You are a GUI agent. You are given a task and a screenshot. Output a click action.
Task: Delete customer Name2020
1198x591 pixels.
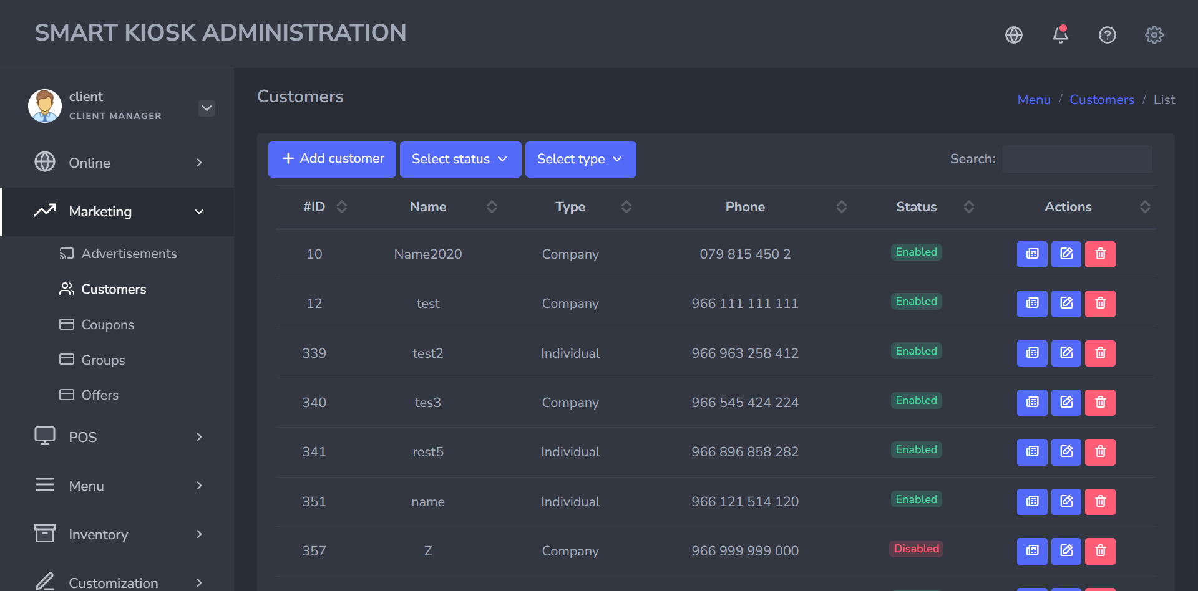[1100, 254]
